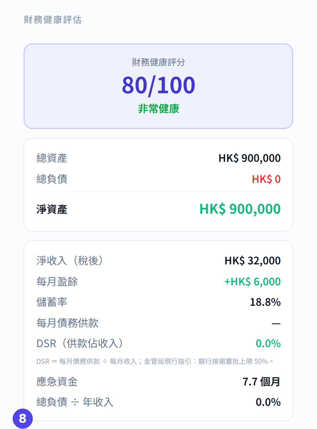This screenshot has width=317, height=429.
Task: Click the DSR formula explanation note
Action: pos(155,361)
